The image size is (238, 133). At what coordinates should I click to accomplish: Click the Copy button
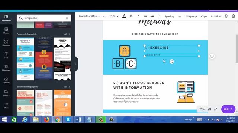click(204, 16)
